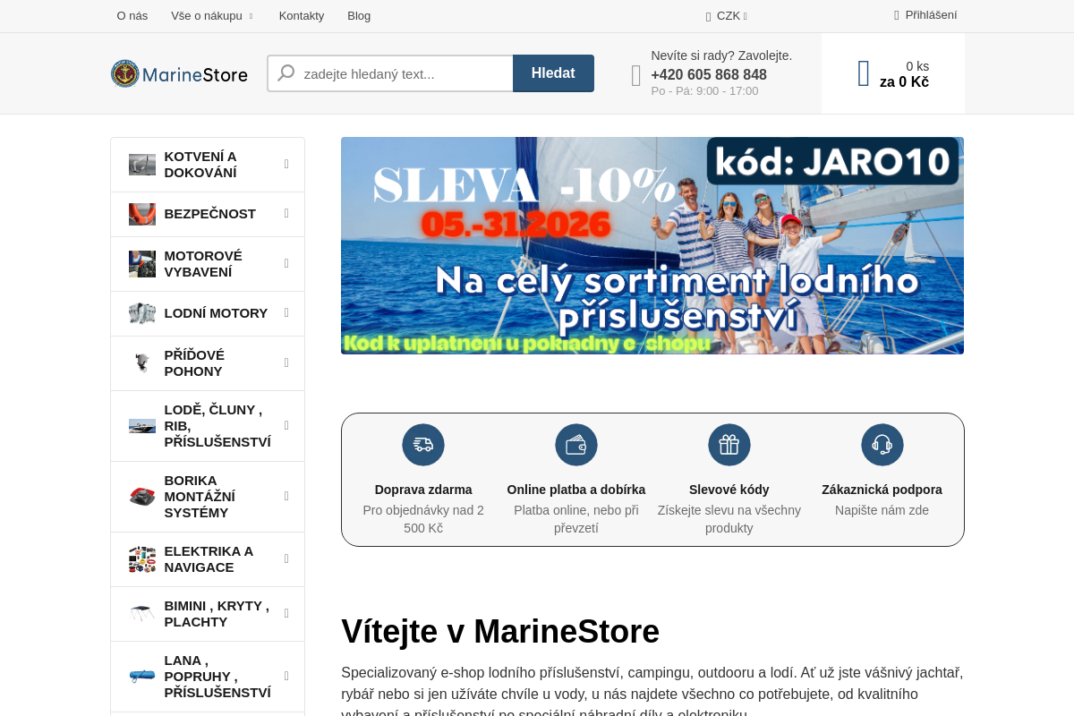Open the Blog page
Image resolution: width=1074 pixels, height=716 pixels.
coord(359,15)
